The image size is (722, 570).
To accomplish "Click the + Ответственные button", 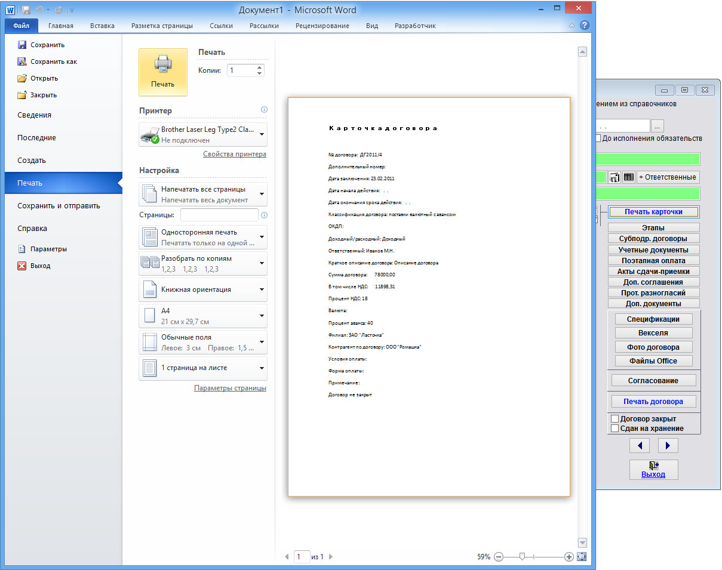I will point(668,177).
